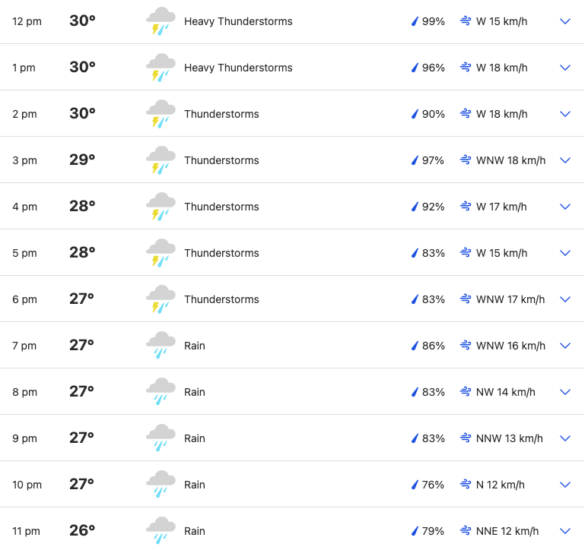Expand the 8 pm row chevron
The image size is (585, 550).
[565, 392]
